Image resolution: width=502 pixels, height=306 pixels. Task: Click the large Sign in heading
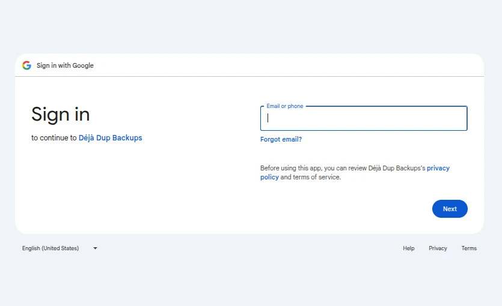61,114
